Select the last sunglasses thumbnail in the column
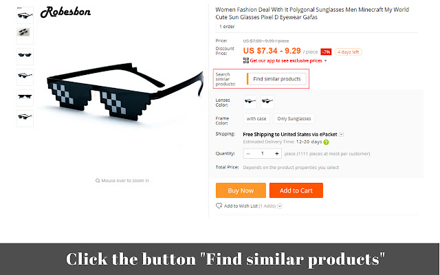The image size is (440, 275). 25,118
